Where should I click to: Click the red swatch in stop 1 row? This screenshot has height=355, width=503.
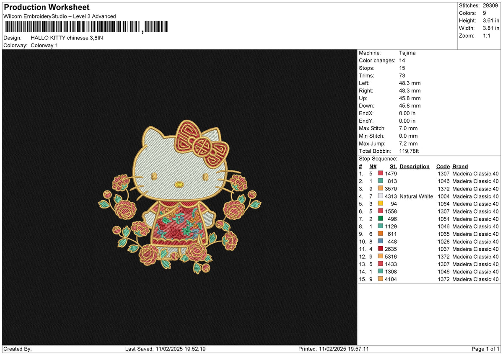coord(381,173)
